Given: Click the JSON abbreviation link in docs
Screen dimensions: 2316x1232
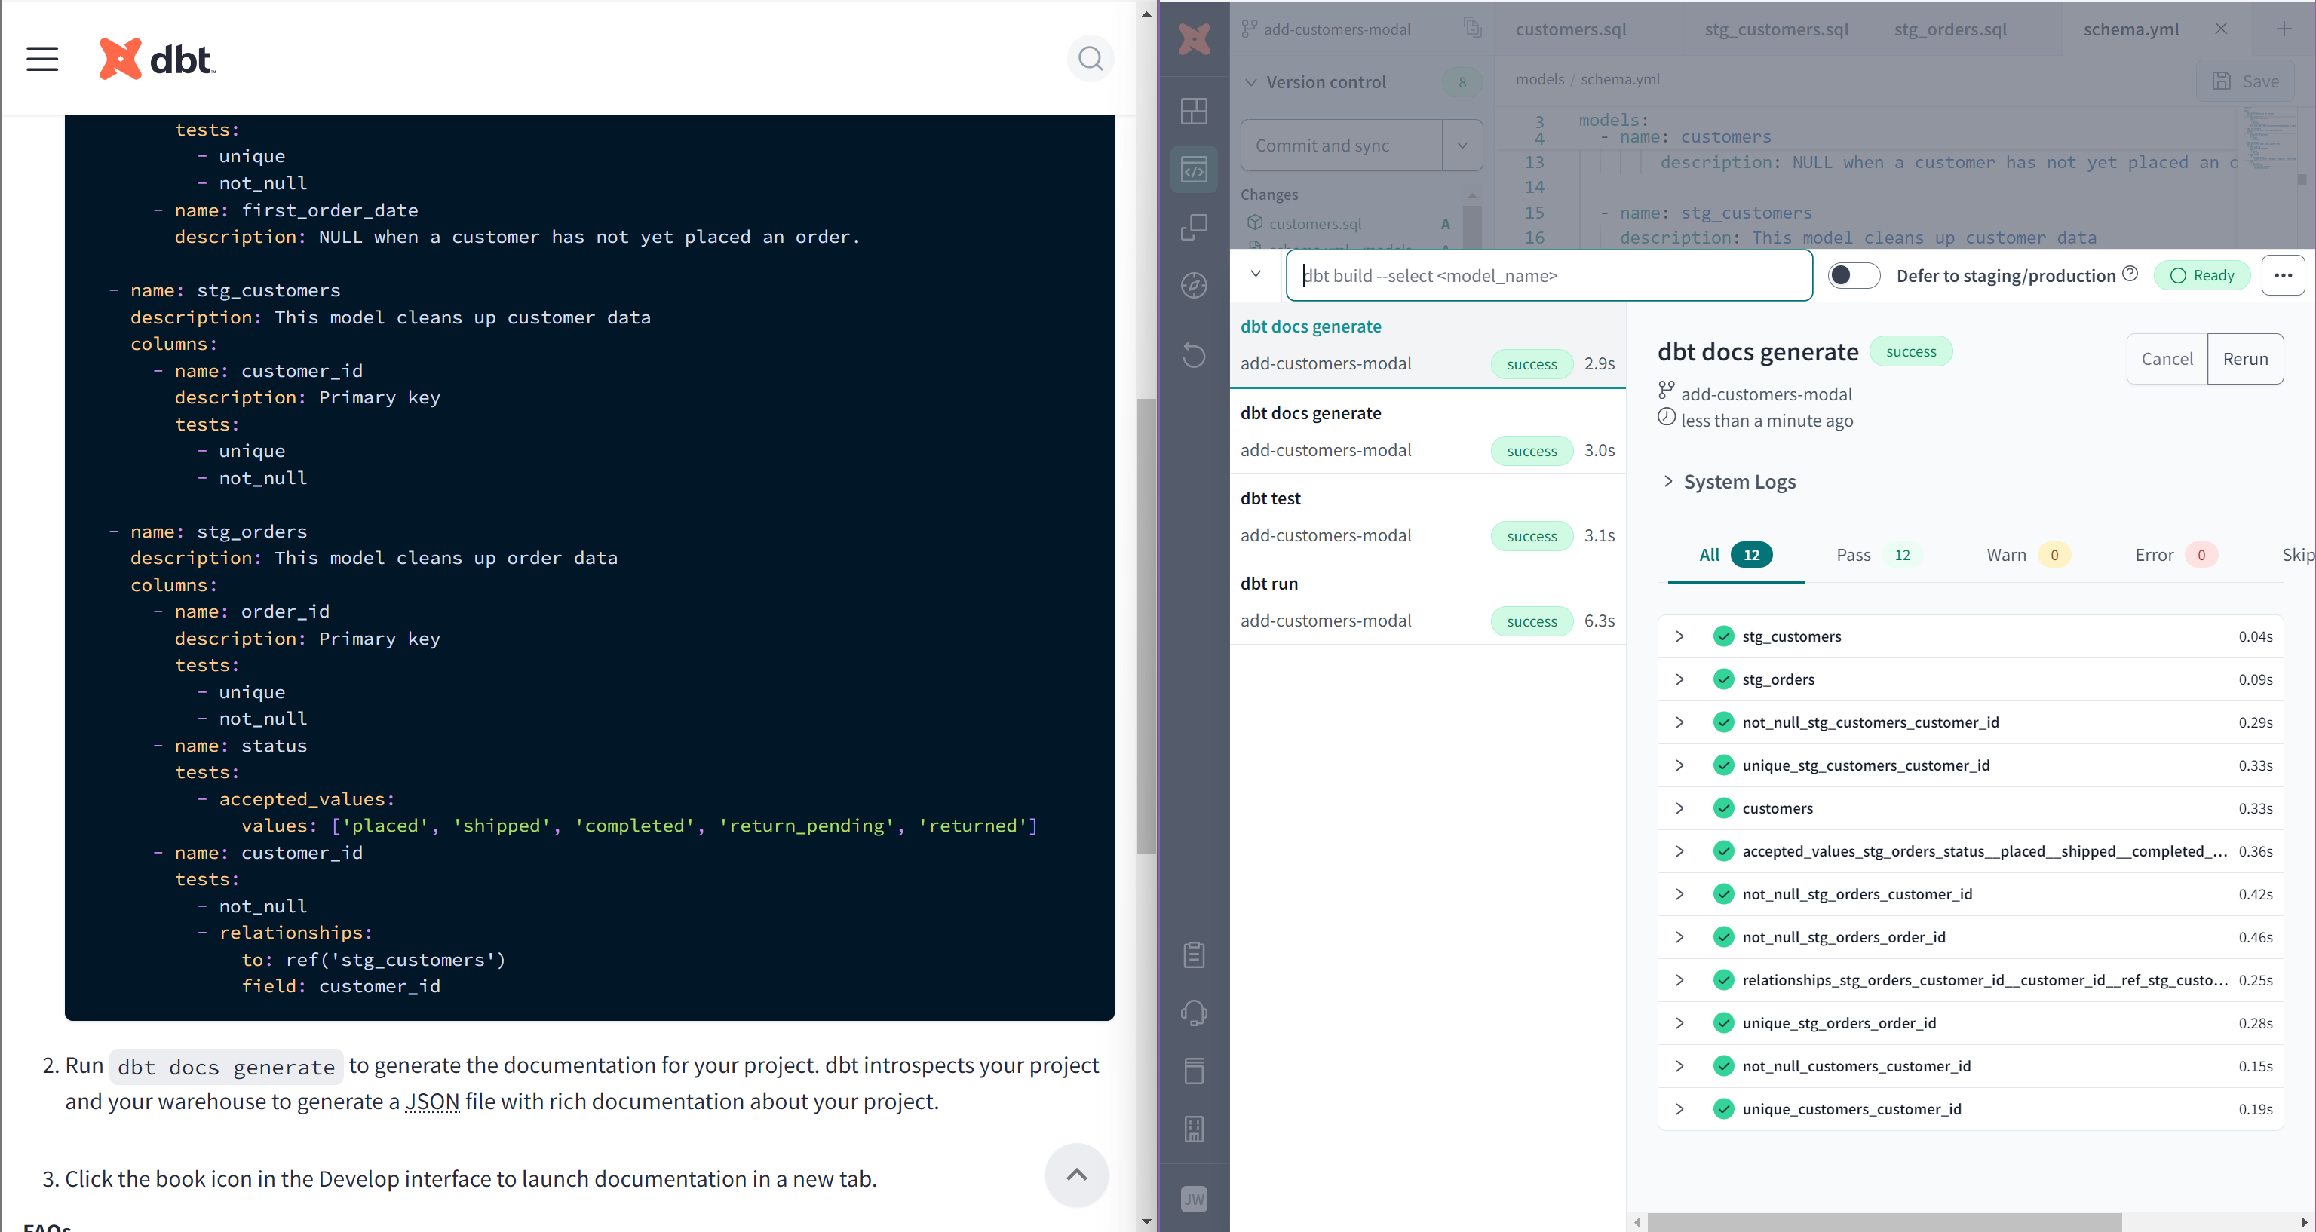Looking at the screenshot, I should [431, 1101].
